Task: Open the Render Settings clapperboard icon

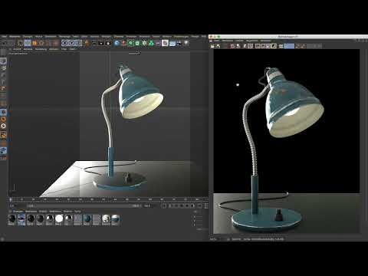Action: (108, 43)
